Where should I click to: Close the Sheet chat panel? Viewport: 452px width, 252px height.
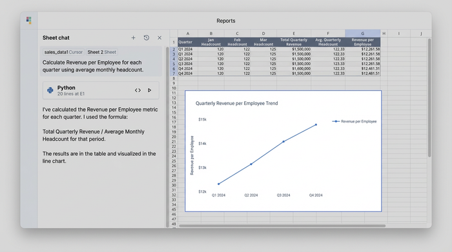tap(159, 37)
